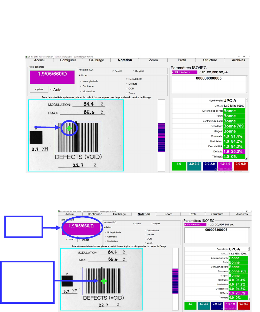Click the green crosshair marker in upper screenshot barcode

coord(69,128)
